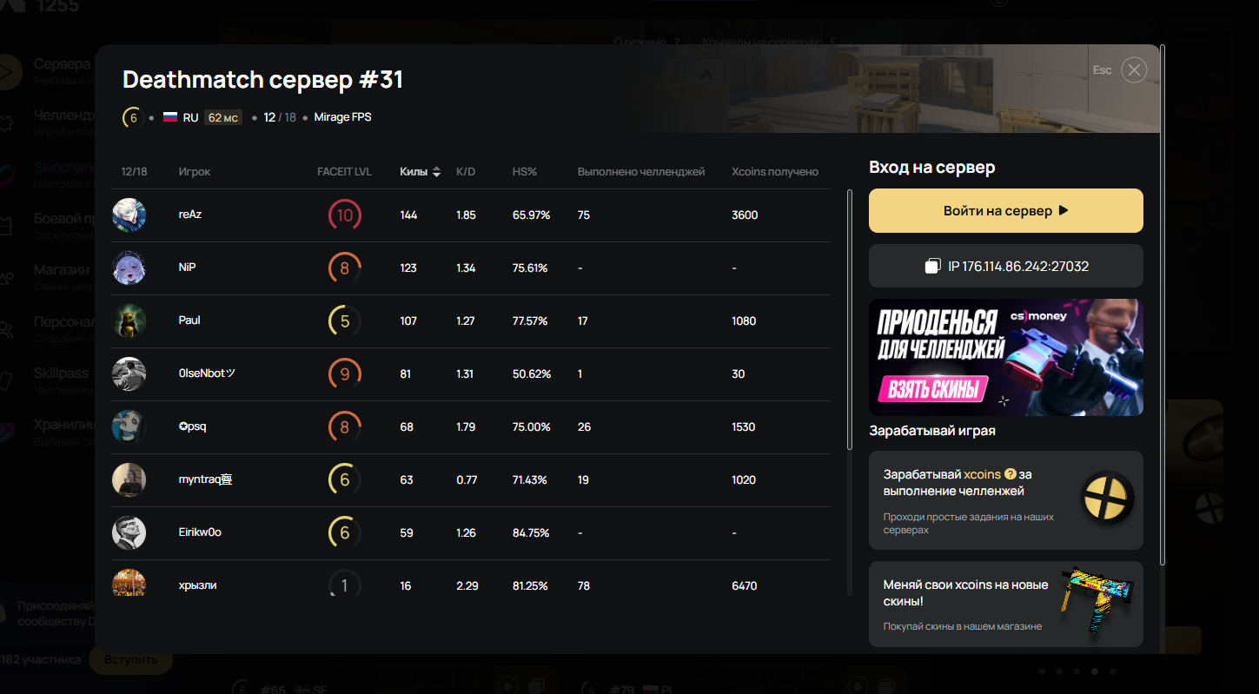Screen dimensions: 1259x694
Task: Click the 62 мс ping badge
Action: point(223,117)
